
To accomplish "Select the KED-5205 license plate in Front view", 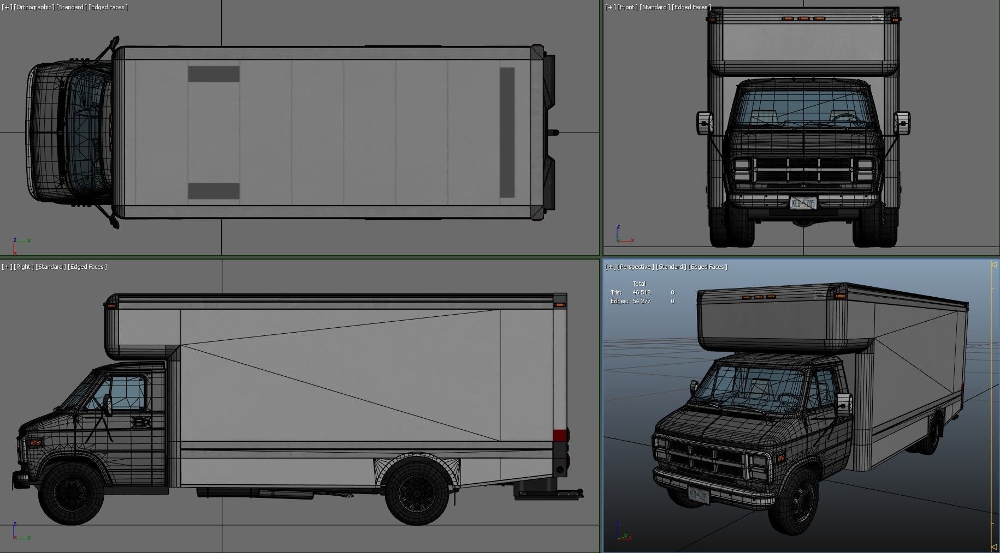I will (803, 203).
